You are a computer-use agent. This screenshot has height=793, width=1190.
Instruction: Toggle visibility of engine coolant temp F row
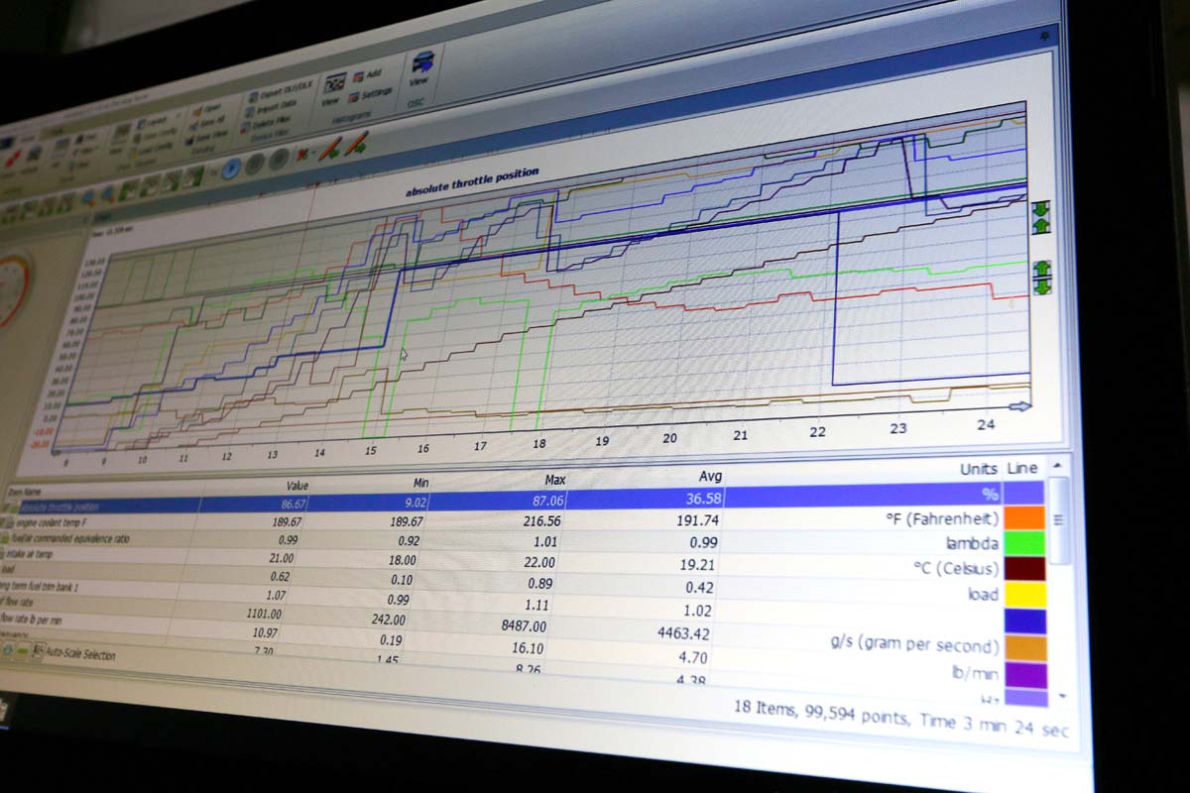pos(11,522)
